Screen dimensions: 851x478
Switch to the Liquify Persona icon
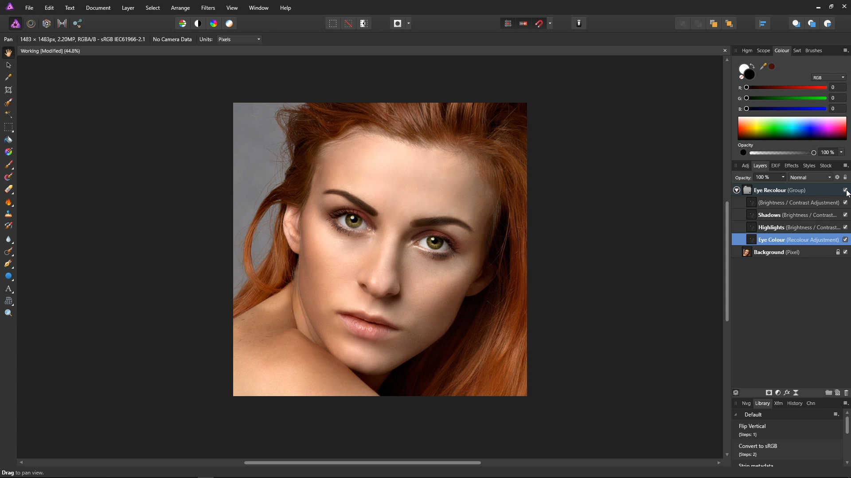[31, 23]
